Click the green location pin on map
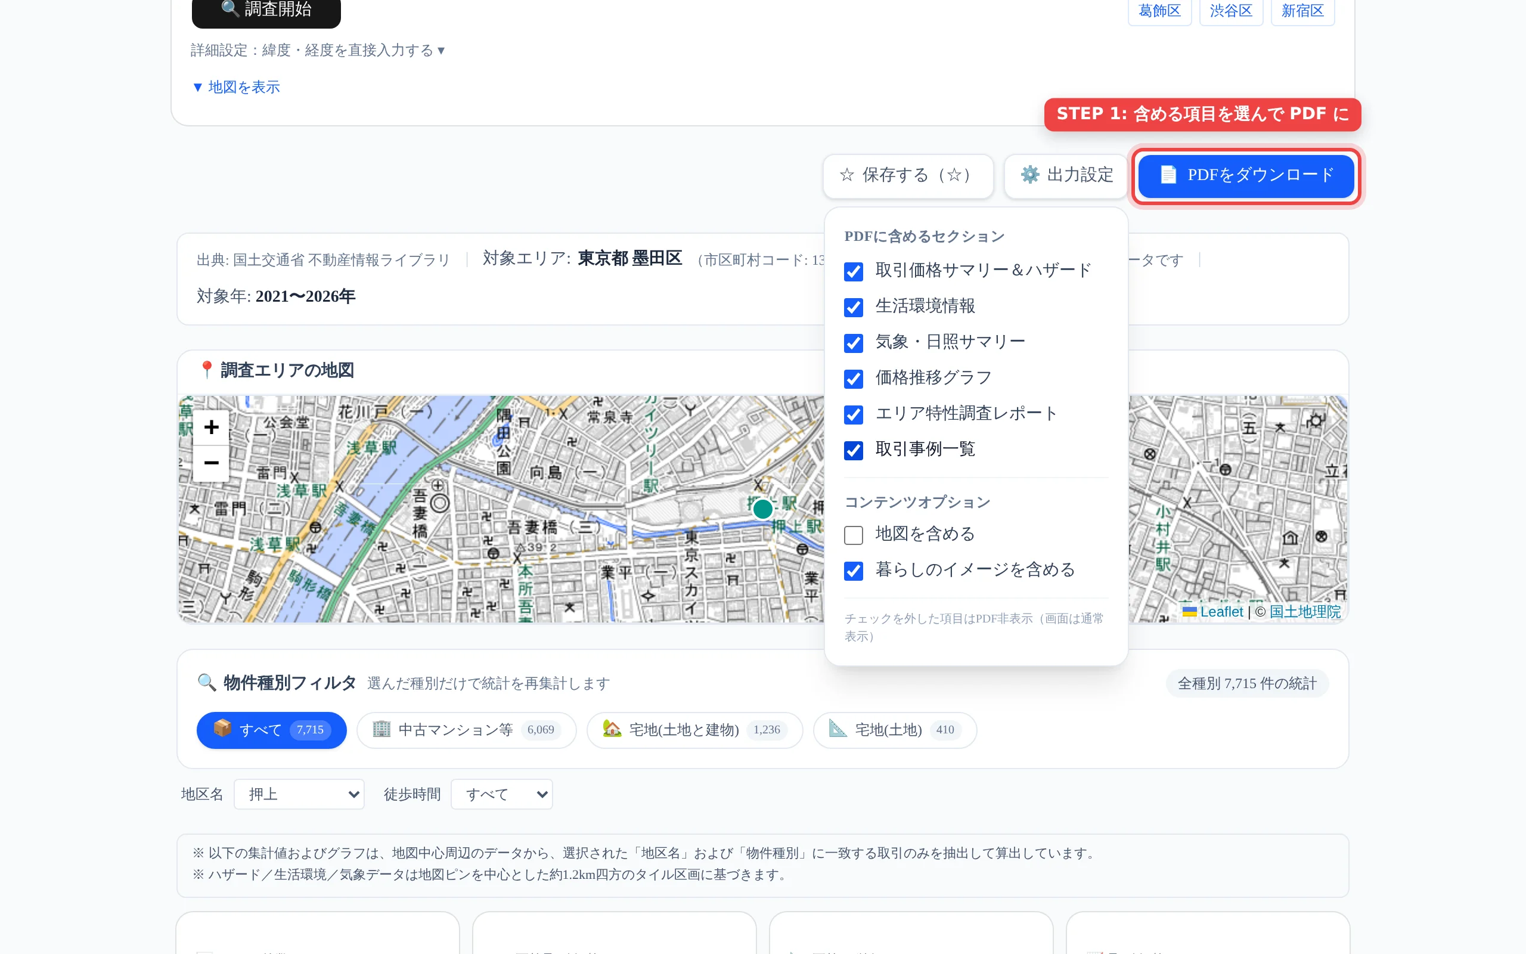This screenshot has width=1526, height=954. tap(762, 509)
